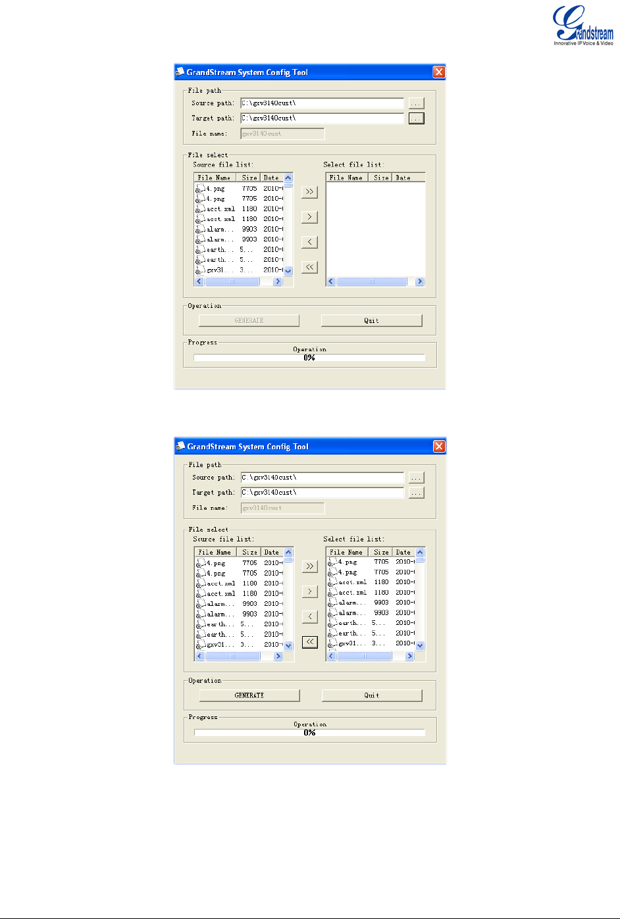Click File Name header of the empty Select list

coord(347,178)
